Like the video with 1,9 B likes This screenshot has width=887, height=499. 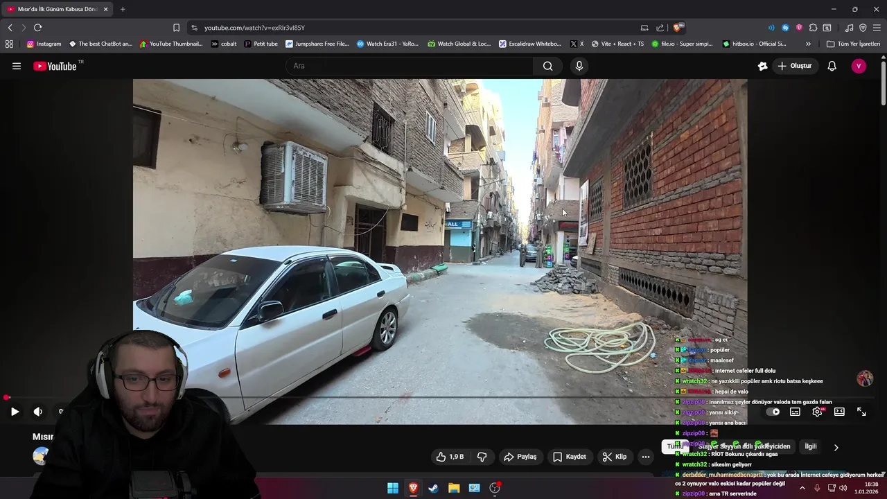[x=449, y=457]
